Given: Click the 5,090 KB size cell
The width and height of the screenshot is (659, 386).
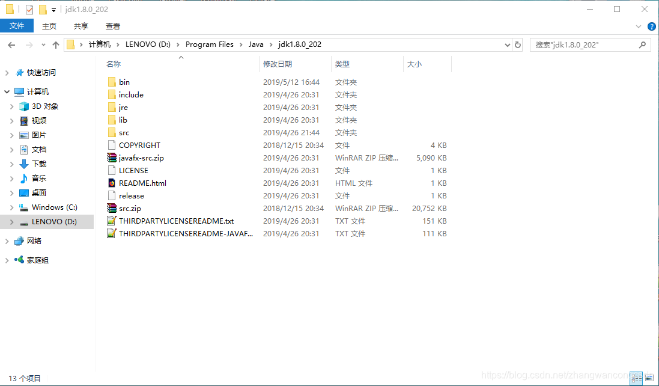Looking at the screenshot, I should click(x=432, y=158).
